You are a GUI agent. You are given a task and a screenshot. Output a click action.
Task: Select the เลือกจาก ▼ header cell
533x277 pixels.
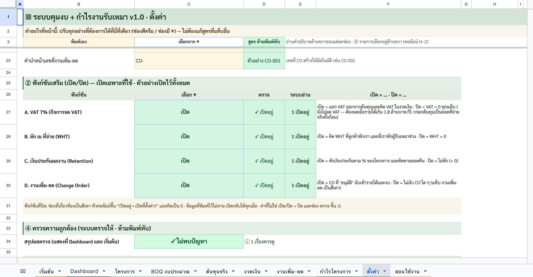[189, 42]
